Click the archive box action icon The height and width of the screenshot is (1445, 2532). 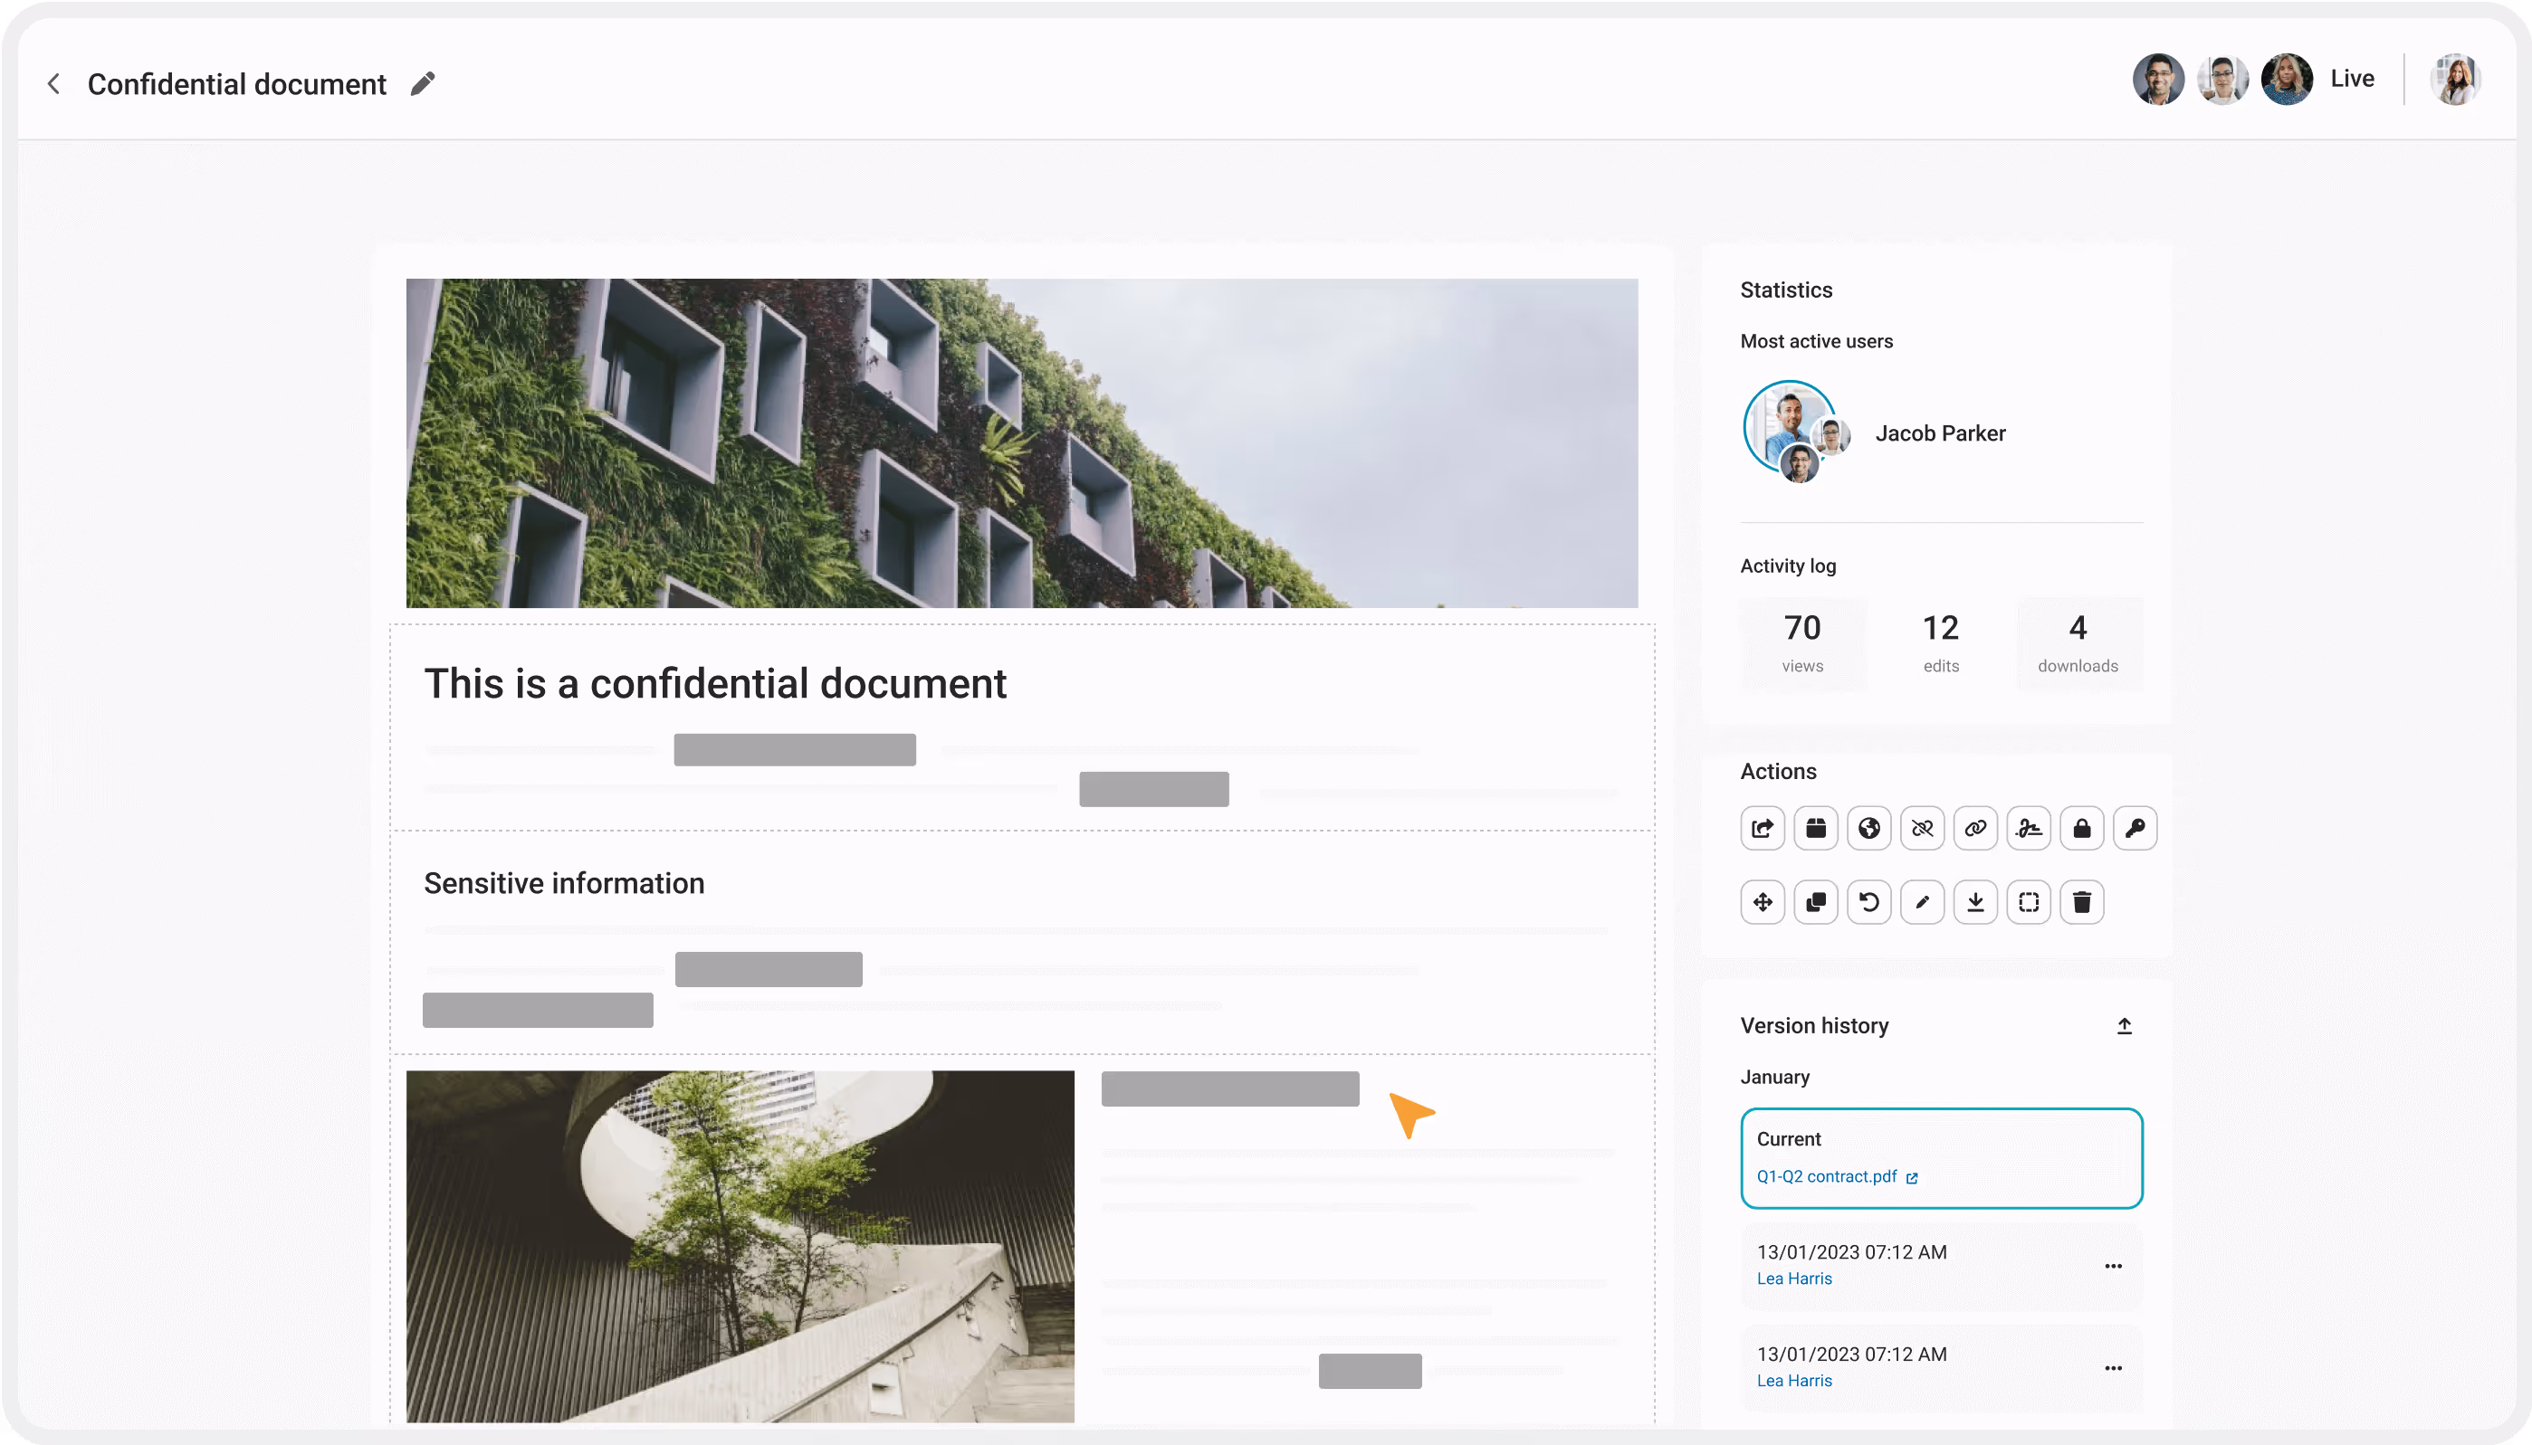1816,829
